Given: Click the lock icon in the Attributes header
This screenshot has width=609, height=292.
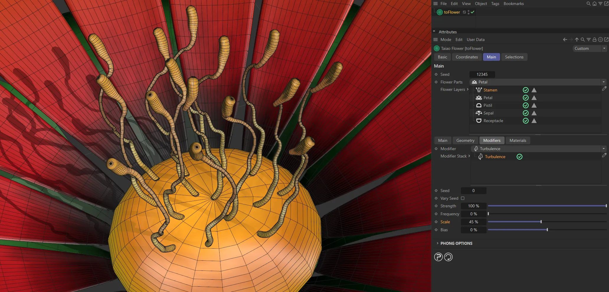Looking at the screenshot, I should click(x=595, y=39).
